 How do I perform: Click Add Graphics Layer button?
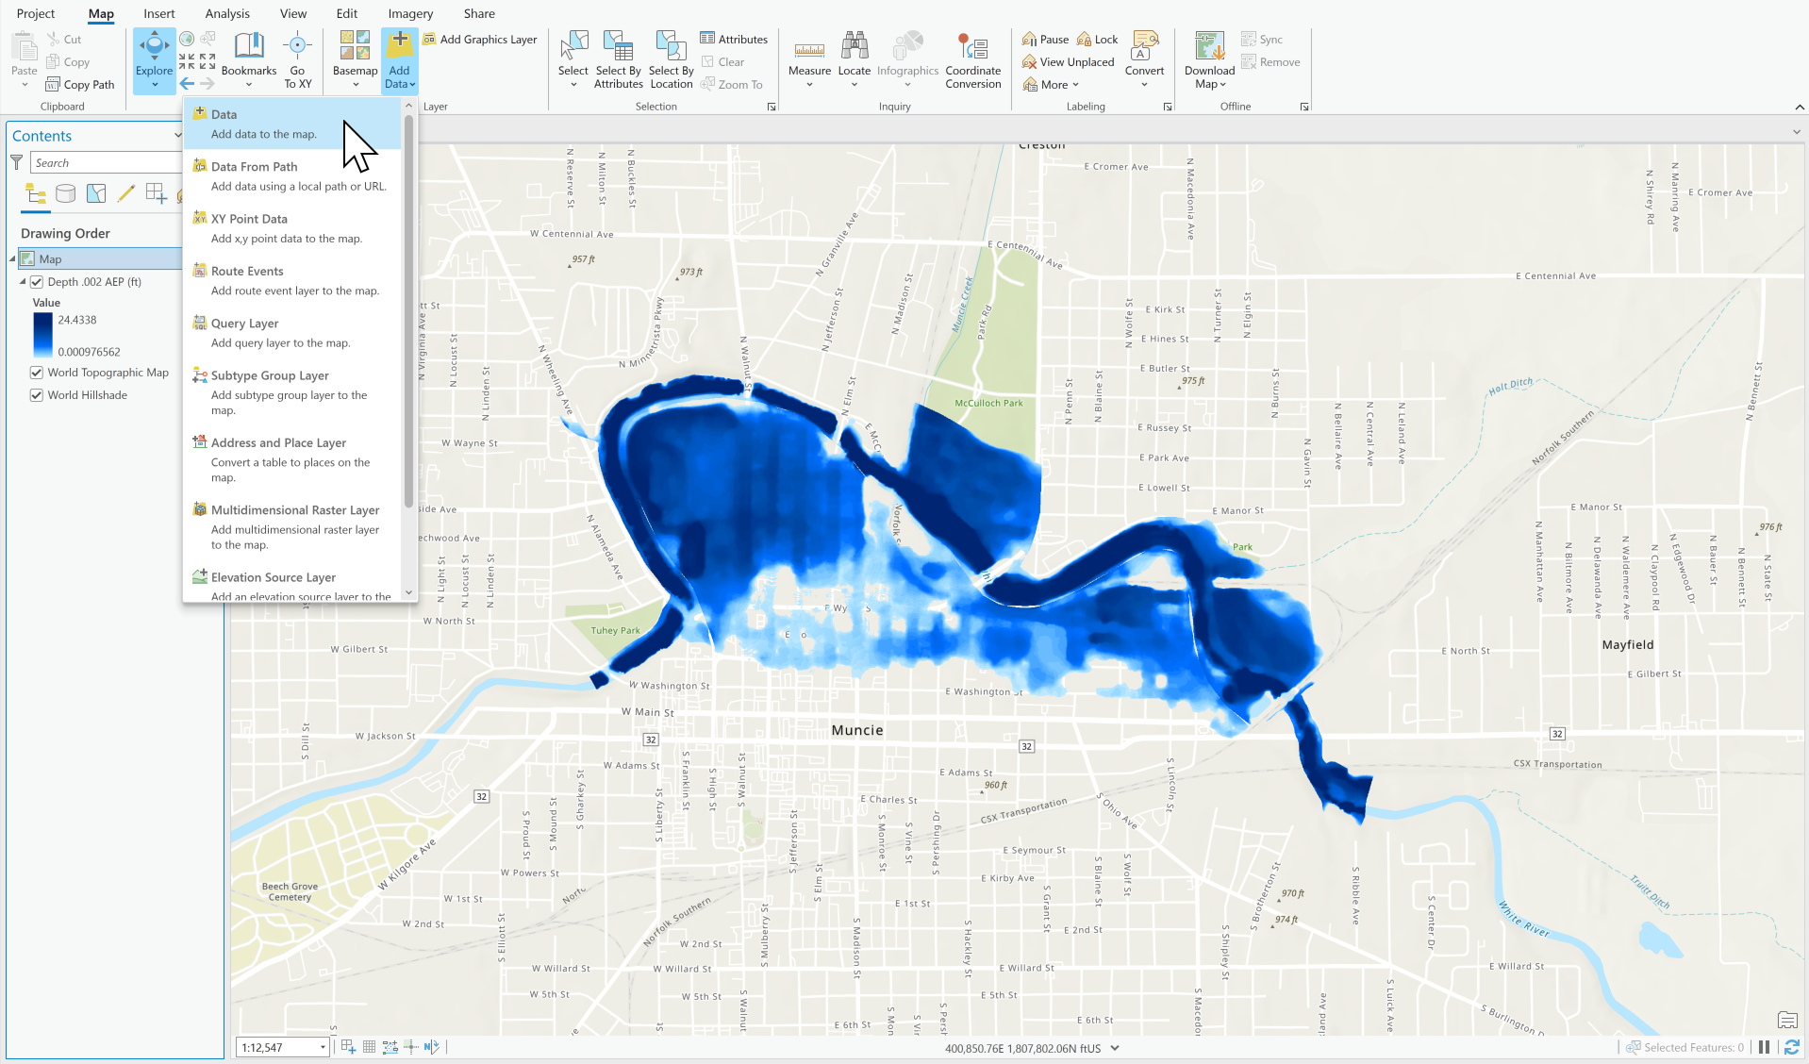(480, 40)
